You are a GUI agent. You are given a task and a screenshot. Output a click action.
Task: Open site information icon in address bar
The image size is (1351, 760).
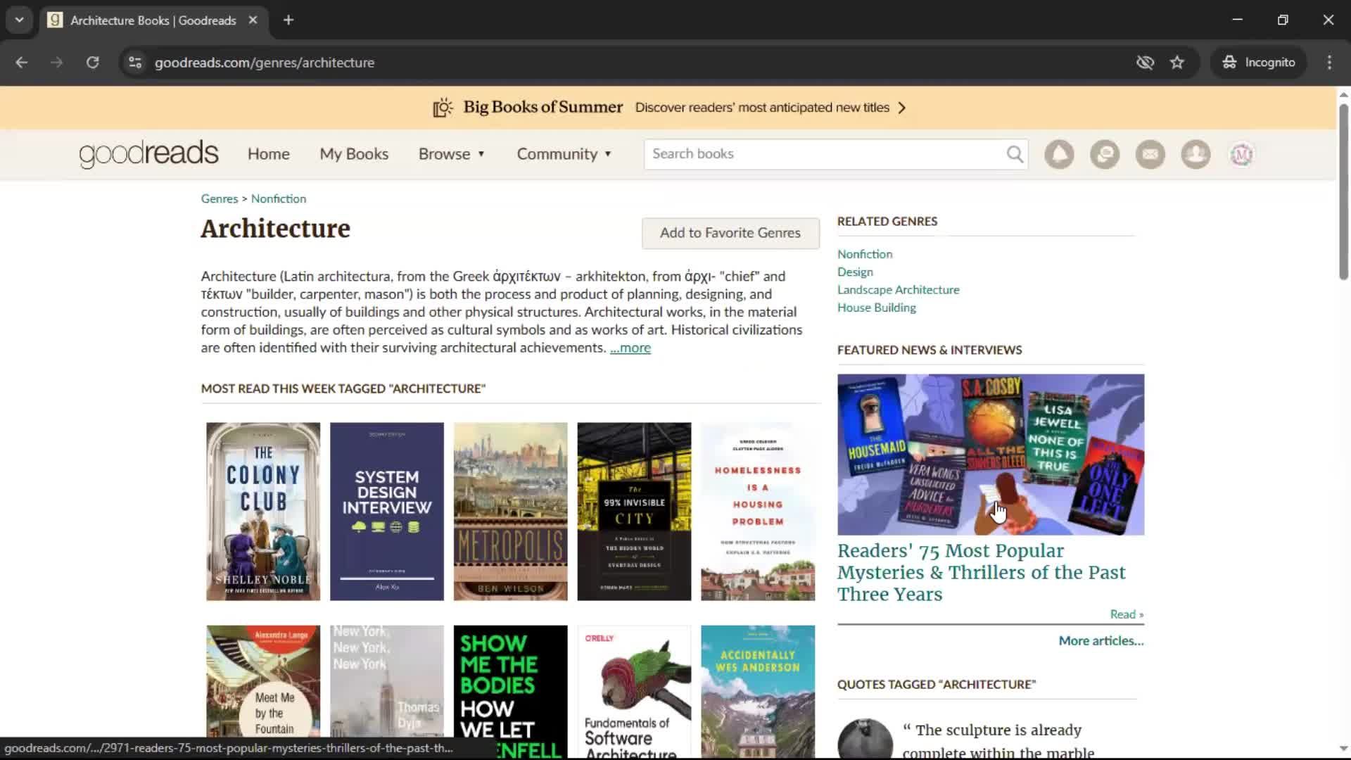(x=135, y=63)
